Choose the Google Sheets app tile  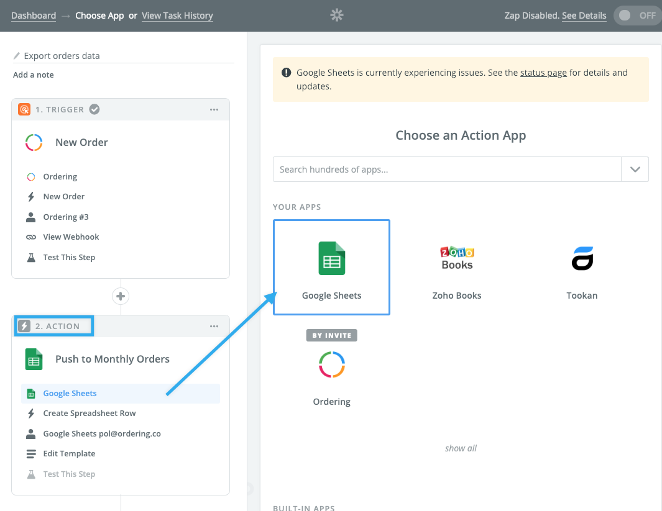tap(331, 268)
